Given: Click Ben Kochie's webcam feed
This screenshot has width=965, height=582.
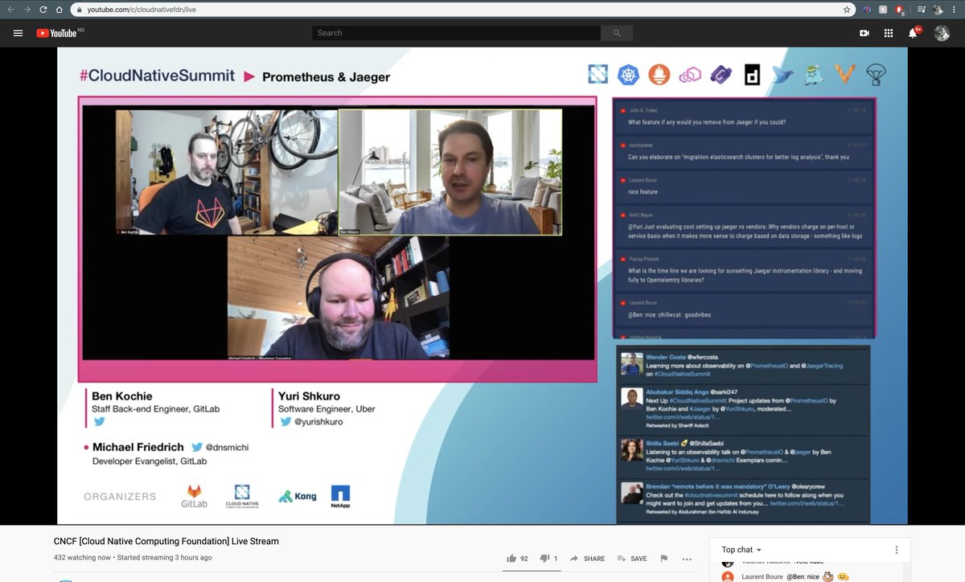Looking at the screenshot, I should click(x=226, y=172).
